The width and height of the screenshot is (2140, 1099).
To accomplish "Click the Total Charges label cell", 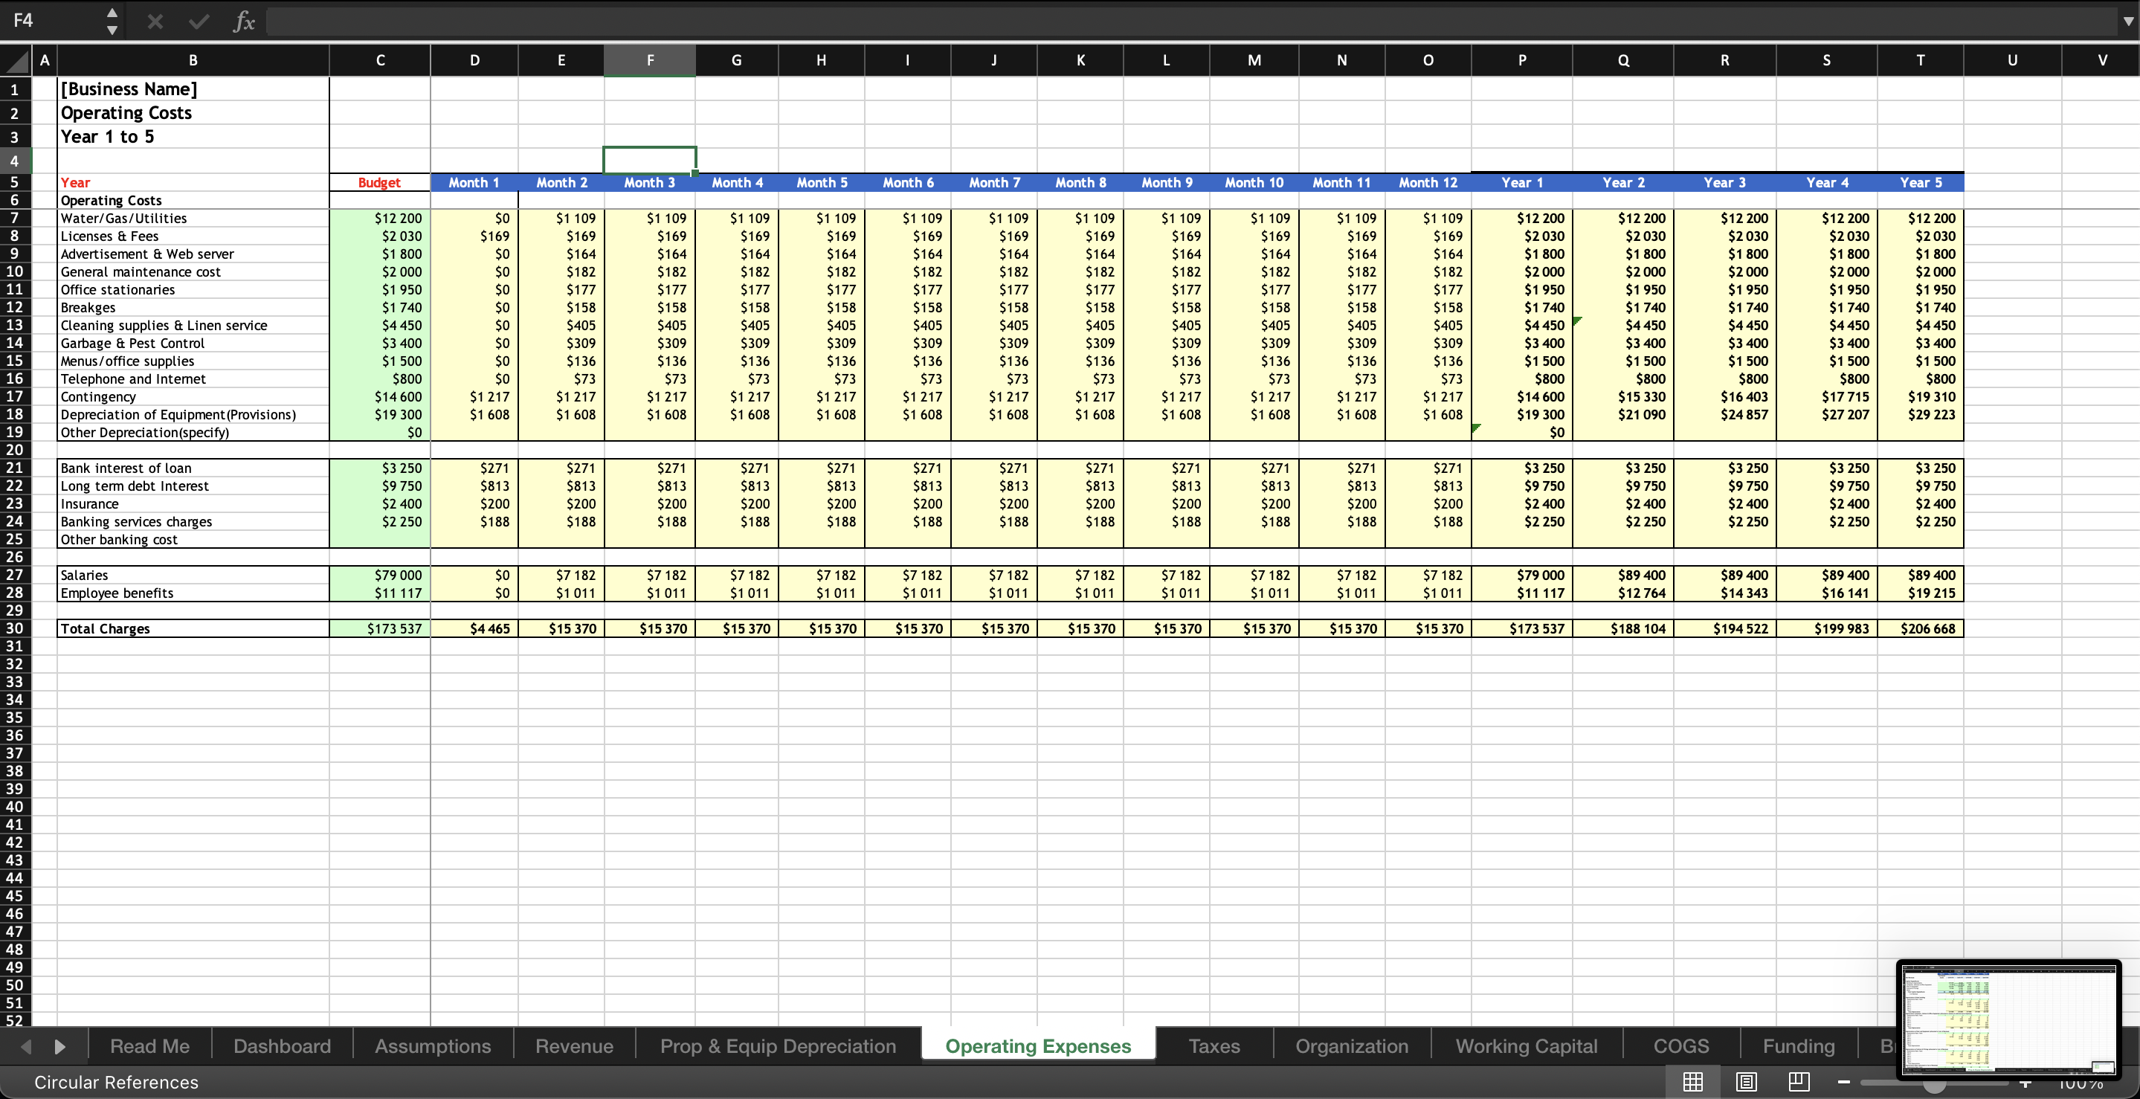I will point(193,628).
